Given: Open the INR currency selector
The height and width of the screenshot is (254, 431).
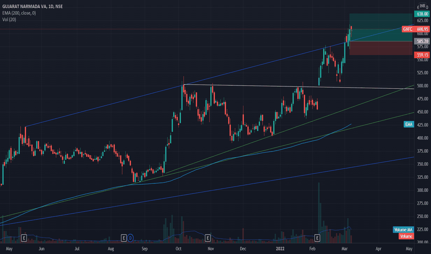Looking at the screenshot, I should tap(423, 6).
